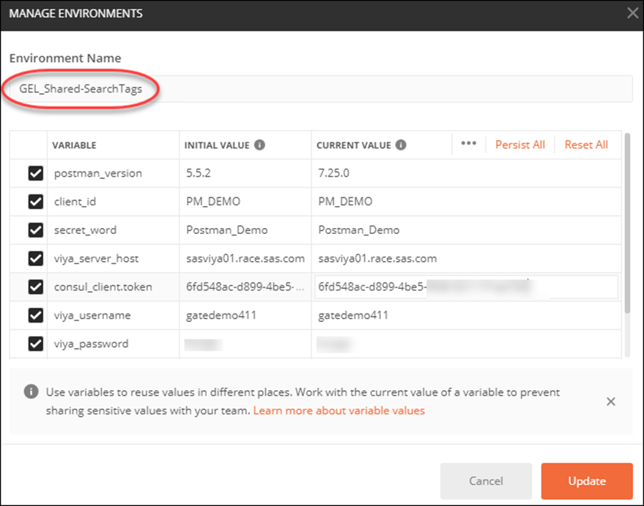
Task: Disable the secret_word variable checkbox
Action: (x=35, y=230)
